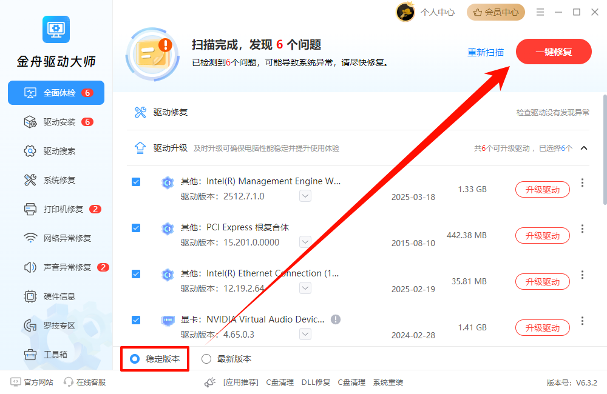This screenshot has width=607, height=394.
Task: Click the 驱动修复 wrench icon
Action: [140, 113]
